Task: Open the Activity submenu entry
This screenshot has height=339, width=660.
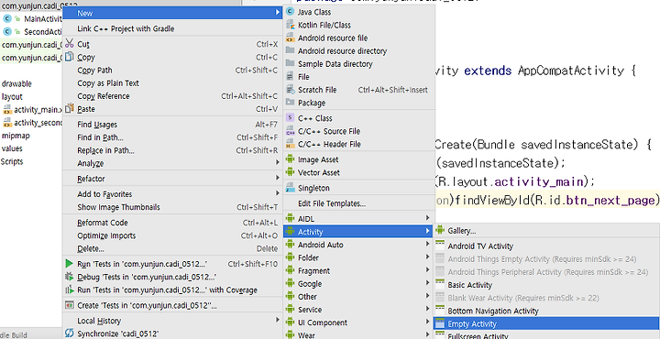Action: click(x=358, y=232)
